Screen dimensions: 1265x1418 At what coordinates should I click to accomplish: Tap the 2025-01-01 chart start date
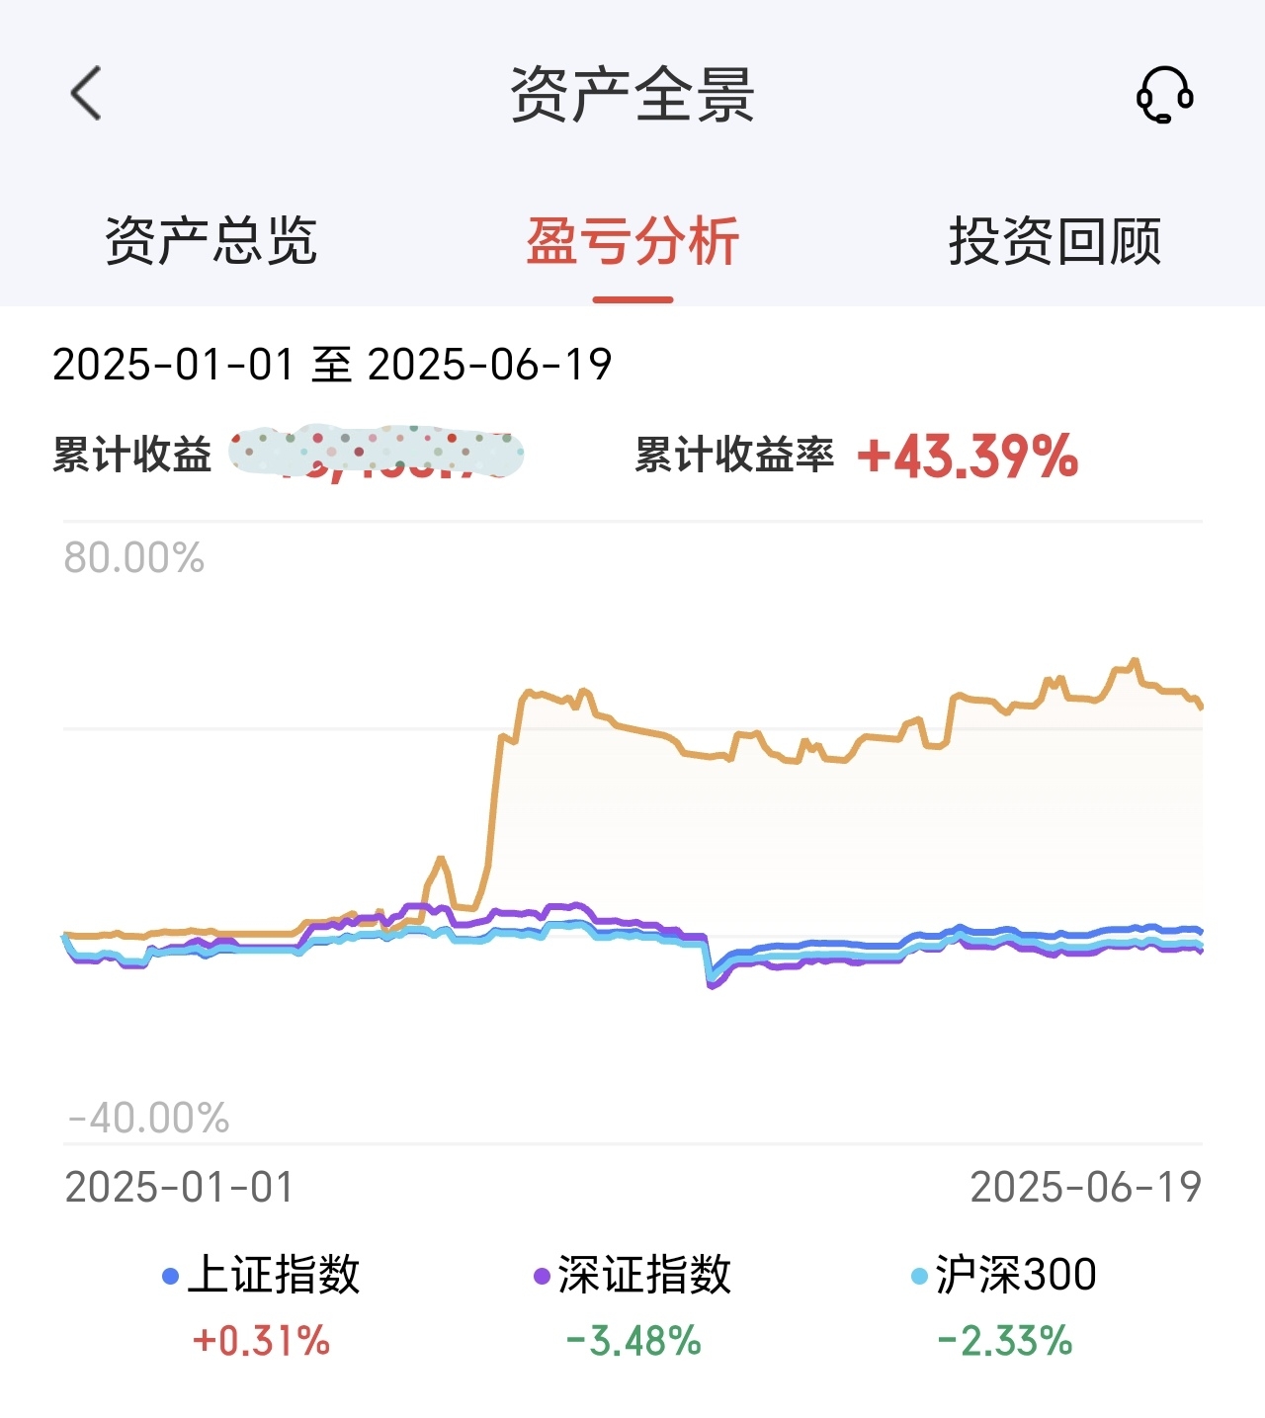coord(179,1187)
